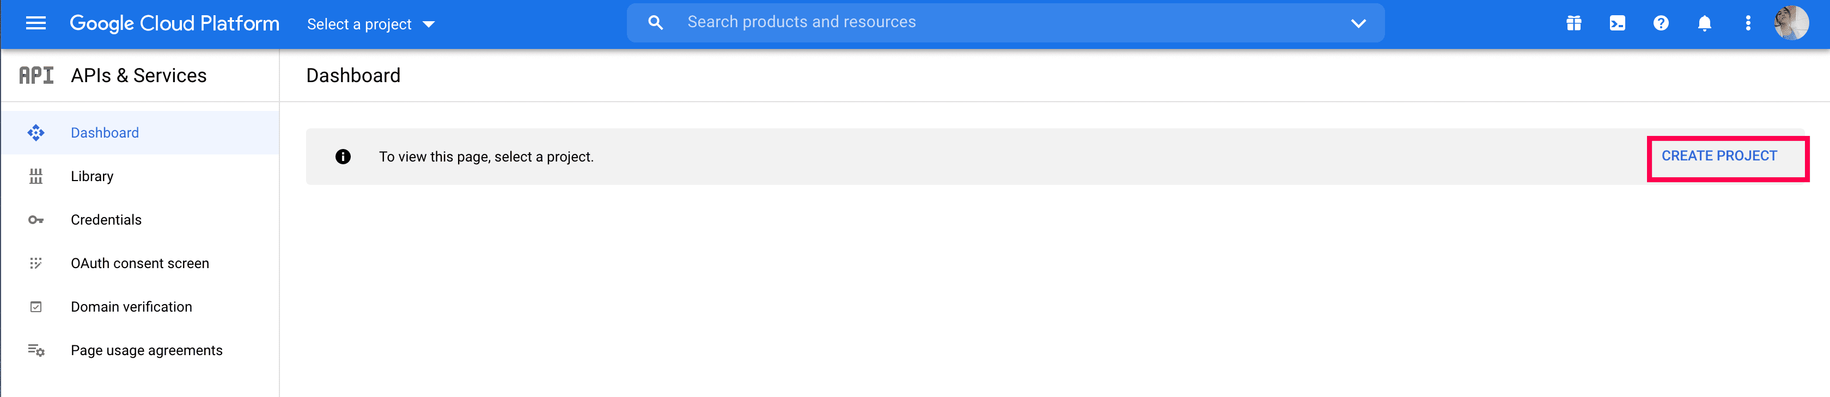Viewport: 1830px width, 397px height.
Task: Activate Cloud Shell terminal icon
Action: pyautogui.click(x=1617, y=23)
